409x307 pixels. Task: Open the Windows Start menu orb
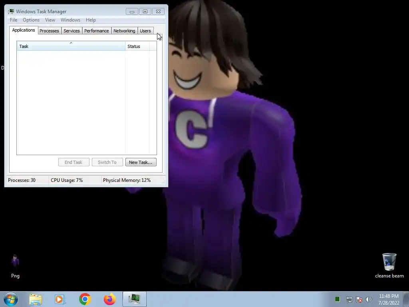tap(11, 299)
